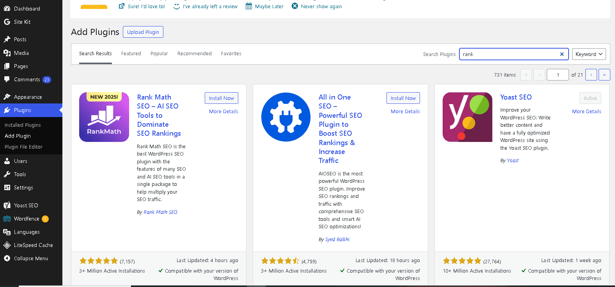Click the Yoast SEO sidebar icon
This screenshot has width=615, height=287.
pyautogui.click(x=7, y=205)
